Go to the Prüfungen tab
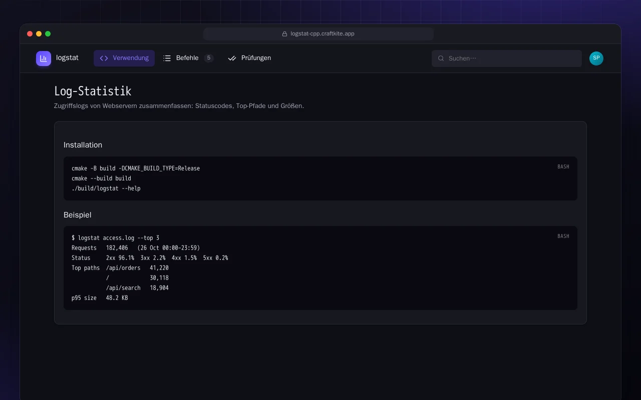The height and width of the screenshot is (400, 641). pos(249,58)
